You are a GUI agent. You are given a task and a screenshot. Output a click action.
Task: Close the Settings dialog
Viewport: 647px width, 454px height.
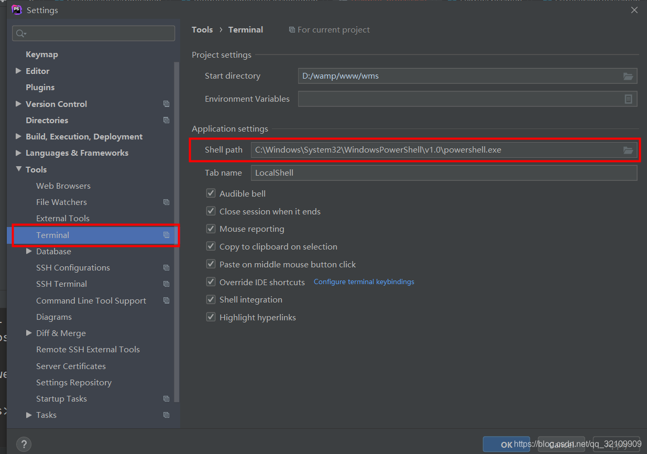[634, 10]
